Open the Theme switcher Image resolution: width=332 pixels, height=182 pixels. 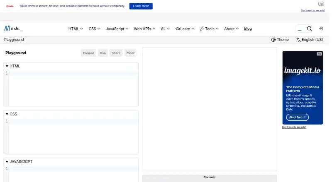point(280,40)
